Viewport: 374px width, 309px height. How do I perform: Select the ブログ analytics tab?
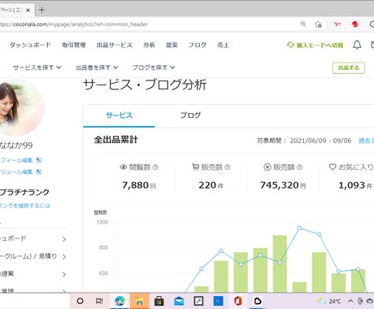click(x=190, y=115)
